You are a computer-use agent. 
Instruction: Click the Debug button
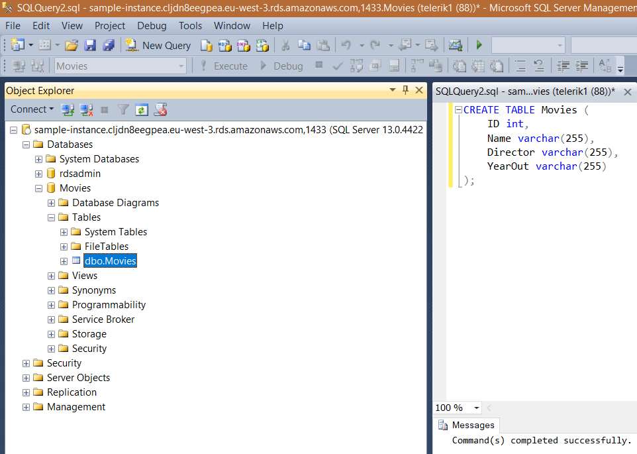(282, 66)
